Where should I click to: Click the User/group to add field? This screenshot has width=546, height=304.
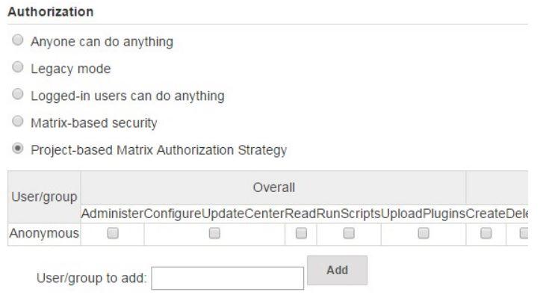click(x=228, y=279)
